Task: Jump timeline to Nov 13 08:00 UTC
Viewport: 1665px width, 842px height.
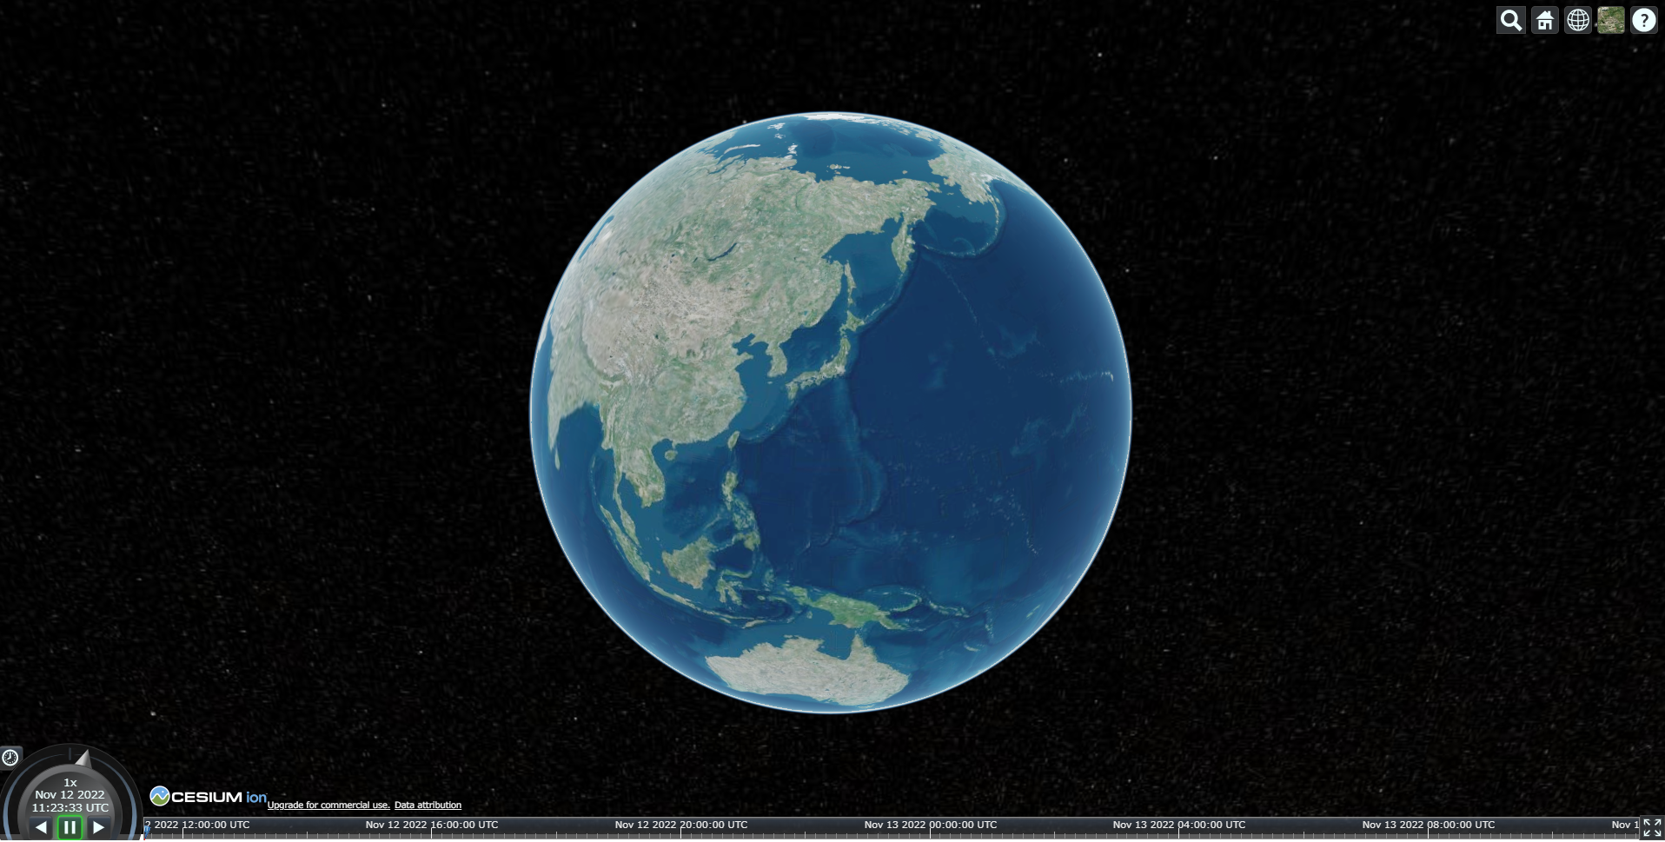Action: point(1429,825)
